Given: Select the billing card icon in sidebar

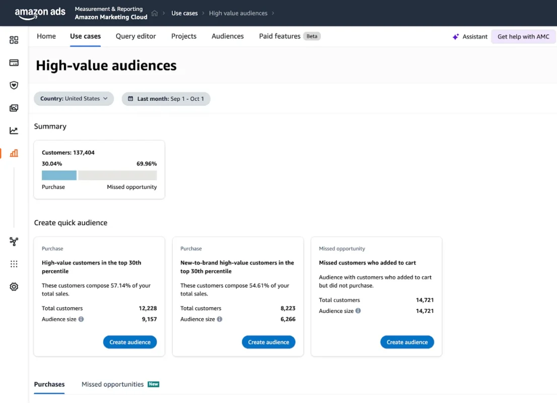Looking at the screenshot, I should [14, 62].
